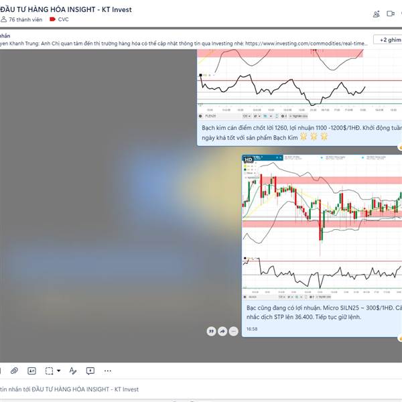Open the text formatting tool
The image size is (402, 402).
click(x=73, y=371)
